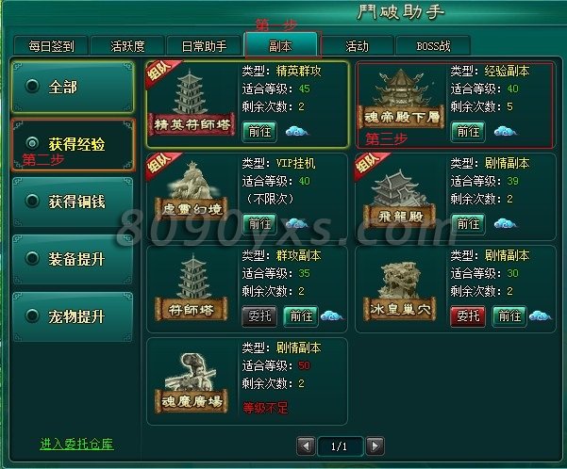Open the BOSS战 tab

[x=433, y=46]
